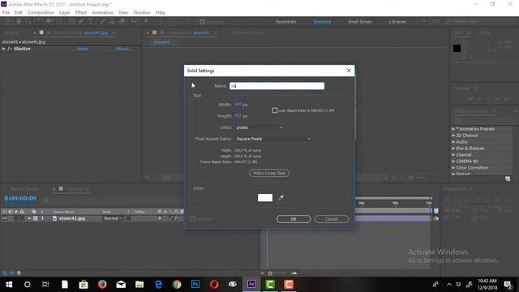The width and height of the screenshot is (519, 292).
Task: Enable Lock Aspect Ratio checkbox
Action: (x=274, y=110)
